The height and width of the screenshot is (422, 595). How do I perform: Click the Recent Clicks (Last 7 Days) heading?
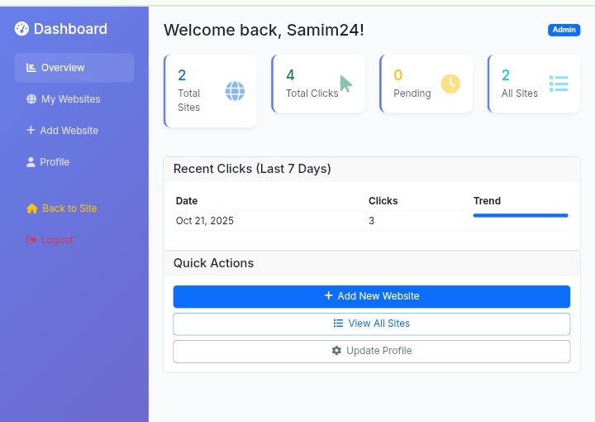pyautogui.click(x=252, y=169)
